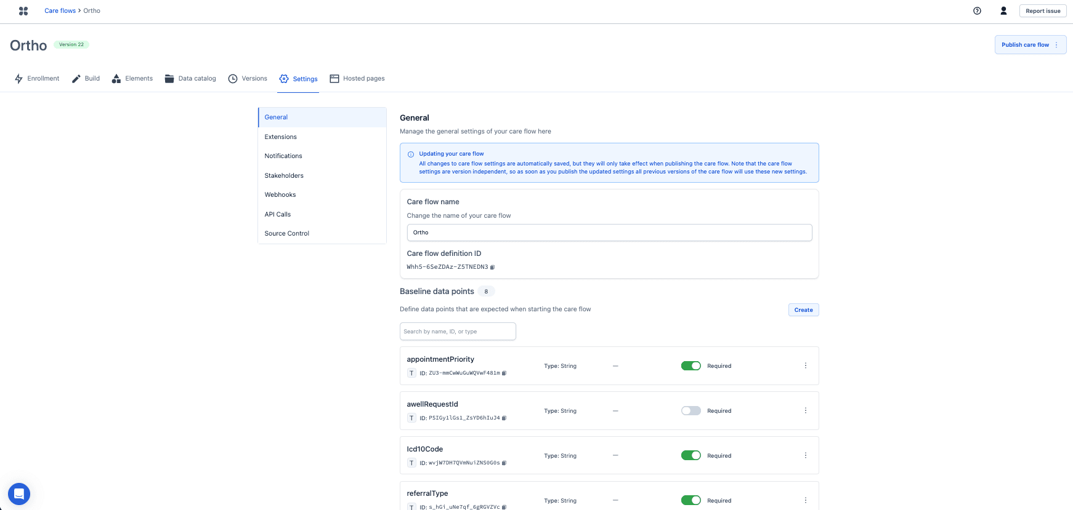The image size is (1073, 510).
Task: Click the Settings gear icon
Action: point(284,79)
